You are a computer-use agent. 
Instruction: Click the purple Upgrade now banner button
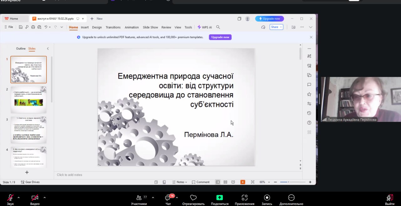click(220, 37)
